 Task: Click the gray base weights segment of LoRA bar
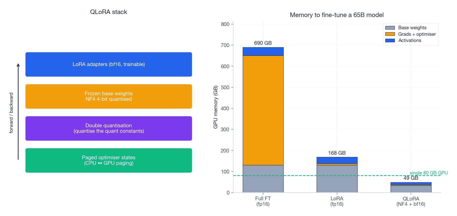[337, 179]
